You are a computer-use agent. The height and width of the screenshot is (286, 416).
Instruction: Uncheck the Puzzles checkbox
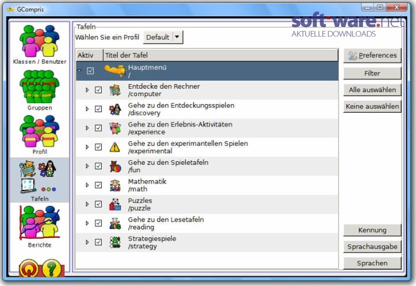click(x=98, y=204)
